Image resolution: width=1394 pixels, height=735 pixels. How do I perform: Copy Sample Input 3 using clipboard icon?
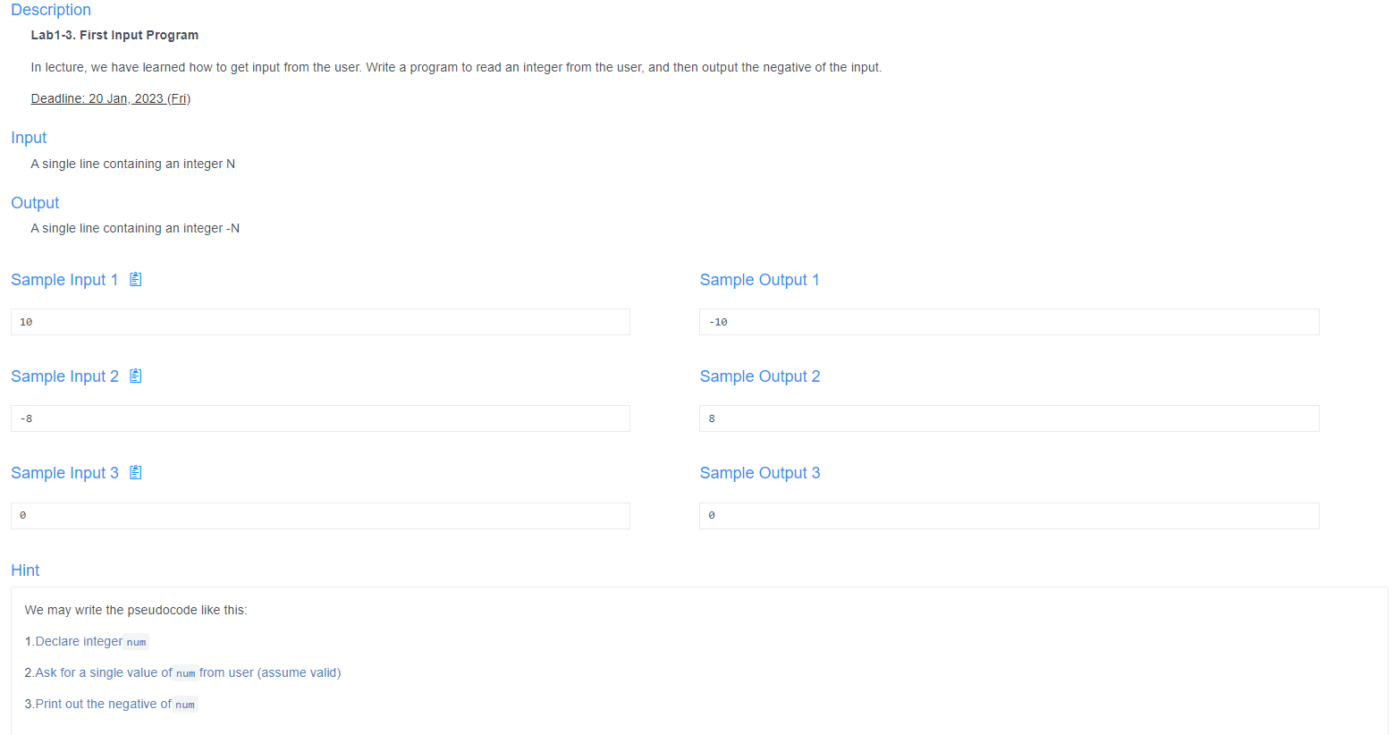click(x=135, y=472)
